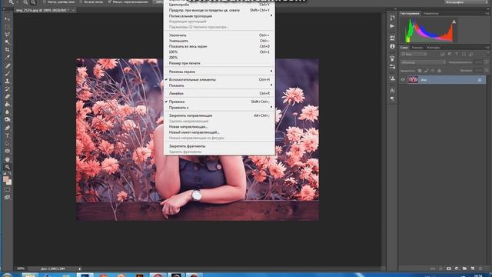This screenshot has height=277, width=492.
Task: Choose 'Уменьшить' from the menu
Action: coord(219,41)
